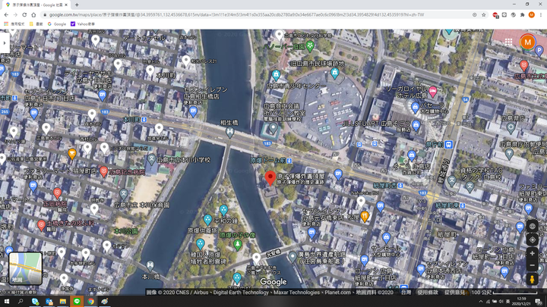Open File Explorer from taskbar
The width and height of the screenshot is (547, 307).
pyautogui.click(x=63, y=302)
